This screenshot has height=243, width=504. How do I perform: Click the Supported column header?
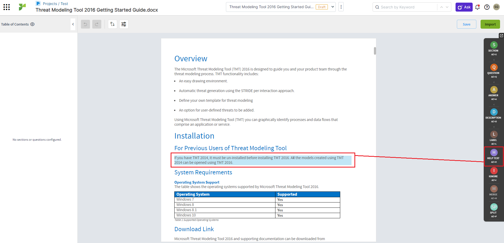(308, 194)
